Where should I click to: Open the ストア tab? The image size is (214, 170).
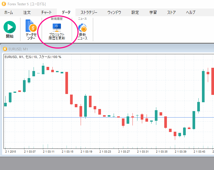tap(171, 12)
